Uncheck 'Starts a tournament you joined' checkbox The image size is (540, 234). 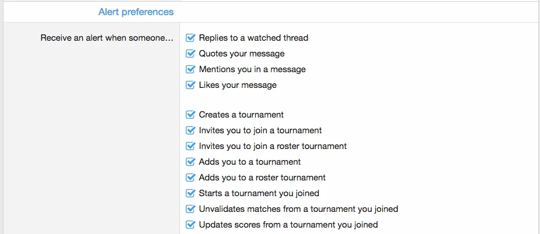pos(190,193)
